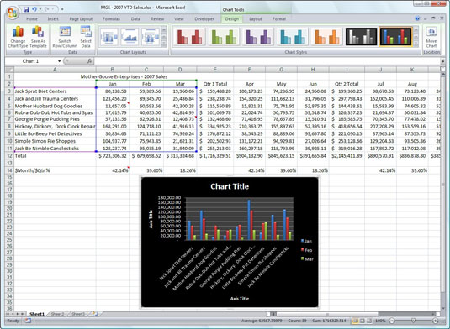Switch to Page Layout view in the status bar

point(363,321)
